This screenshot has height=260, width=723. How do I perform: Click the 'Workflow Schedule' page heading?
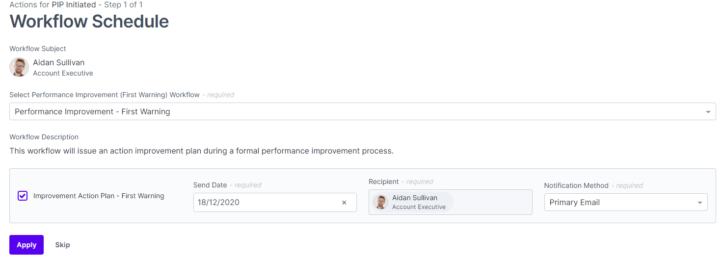[x=89, y=22]
